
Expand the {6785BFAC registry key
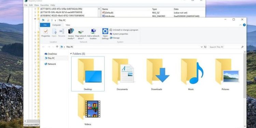click(x=35, y=16)
